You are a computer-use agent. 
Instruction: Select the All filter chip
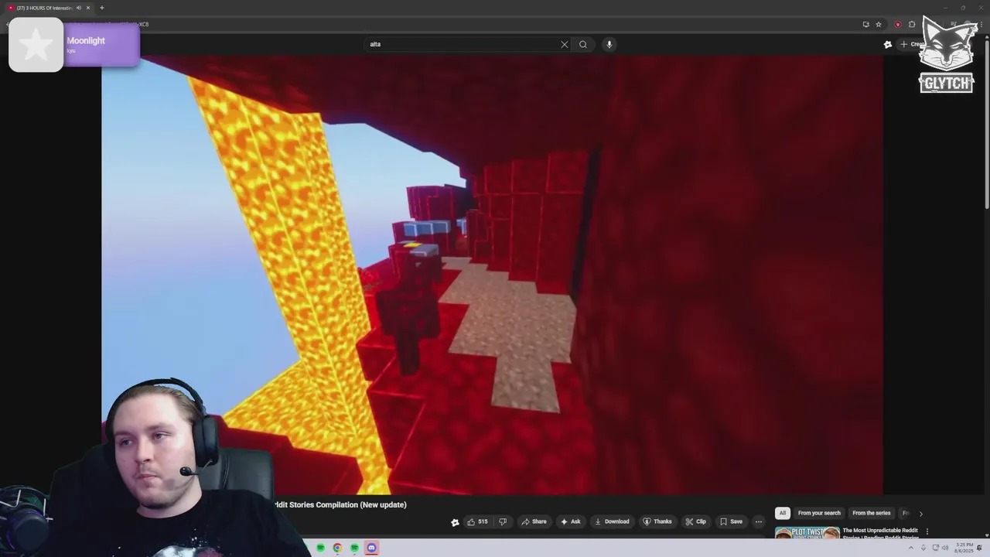pos(783,513)
